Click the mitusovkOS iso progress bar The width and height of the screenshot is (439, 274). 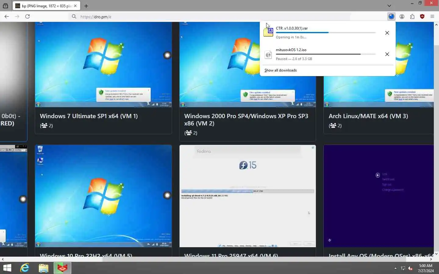click(326, 54)
